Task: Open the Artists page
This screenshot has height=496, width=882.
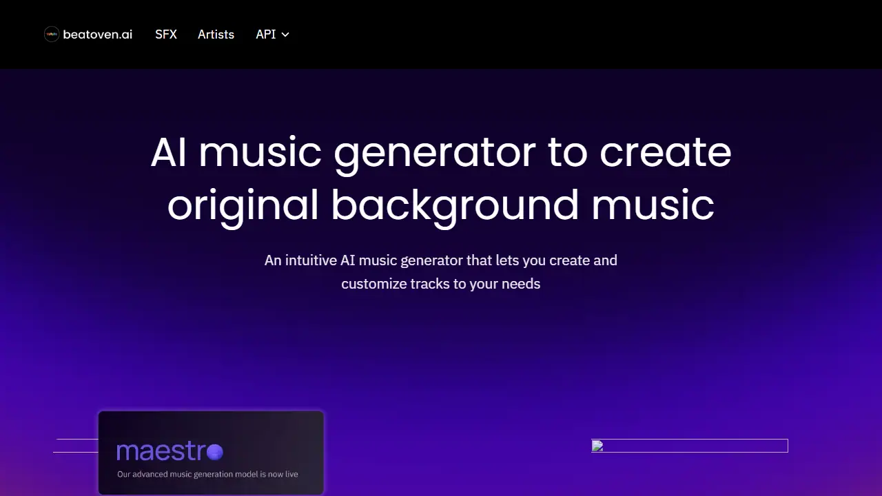Action: [216, 34]
